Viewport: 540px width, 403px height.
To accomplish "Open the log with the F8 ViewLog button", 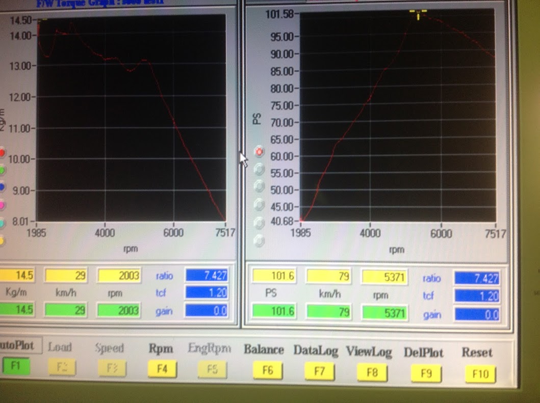I will [x=372, y=372].
